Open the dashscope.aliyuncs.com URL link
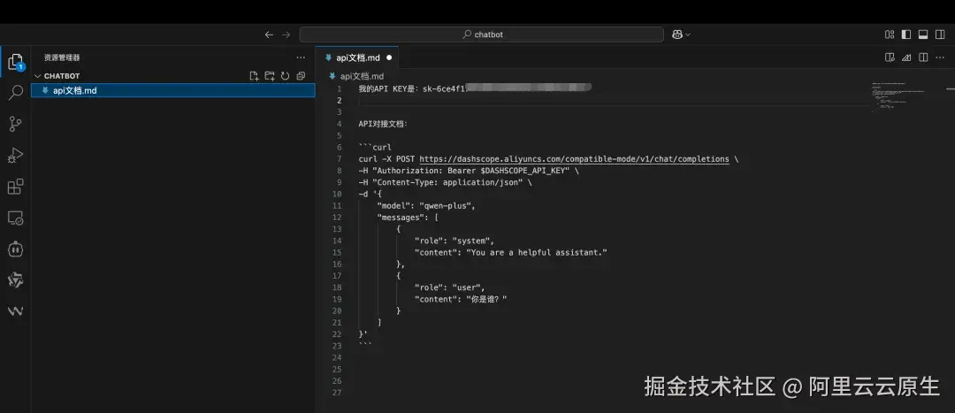This screenshot has height=413, width=955. tap(575, 159)
